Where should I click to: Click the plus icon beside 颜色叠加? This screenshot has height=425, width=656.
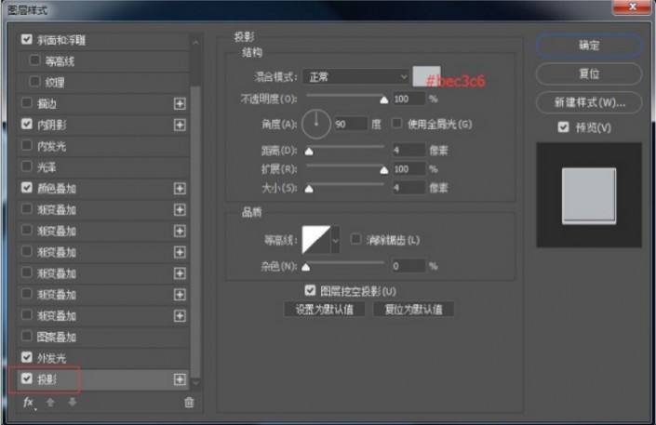tap(180, 189)
